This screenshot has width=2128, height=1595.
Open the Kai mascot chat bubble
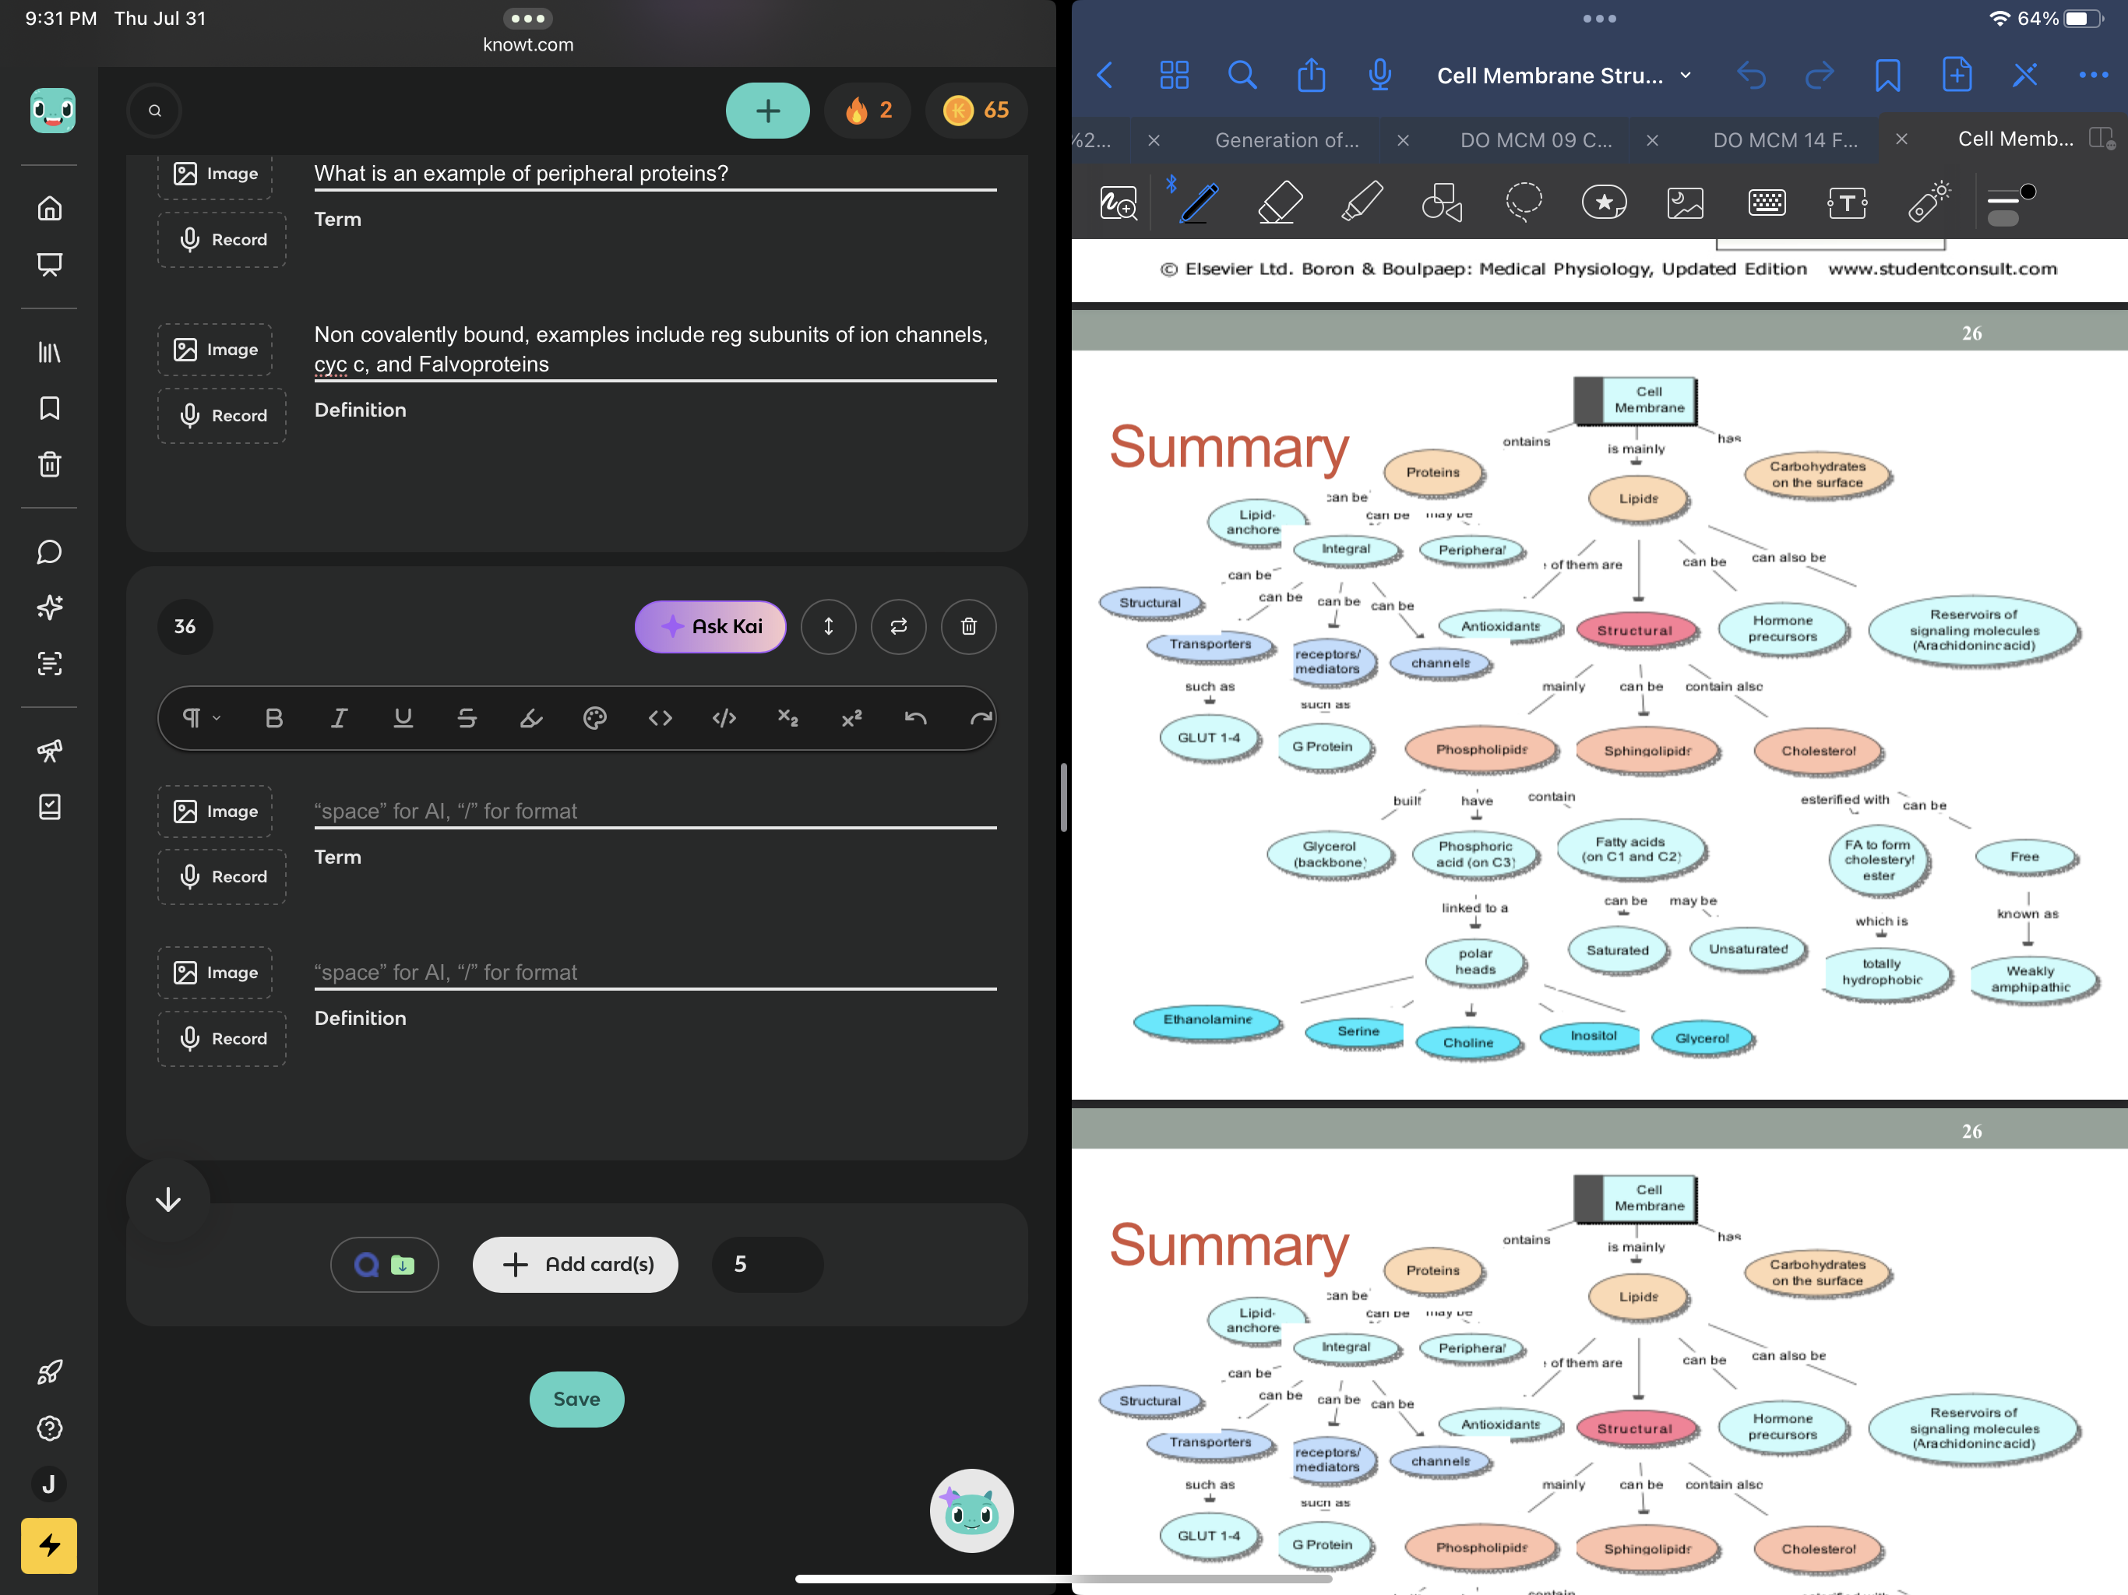coord(971,1510)
